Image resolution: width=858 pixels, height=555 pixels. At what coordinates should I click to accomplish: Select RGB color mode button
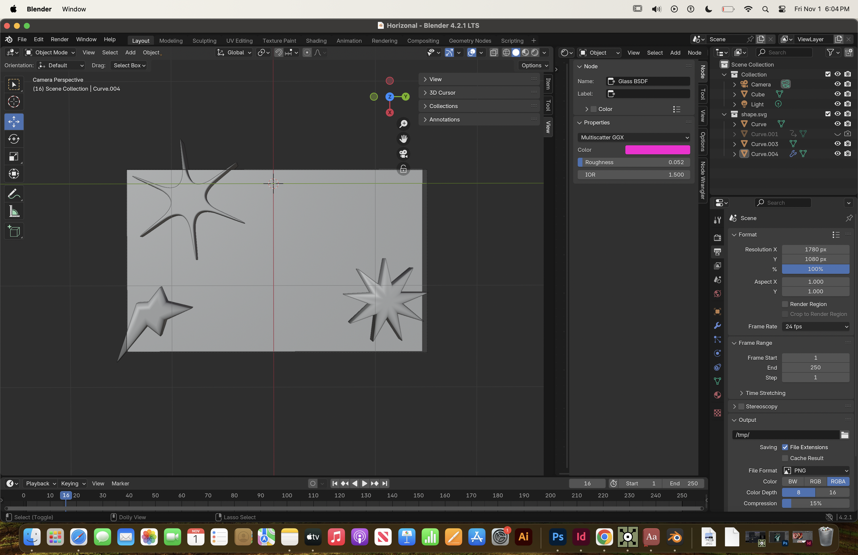click(x=815, y=482)
